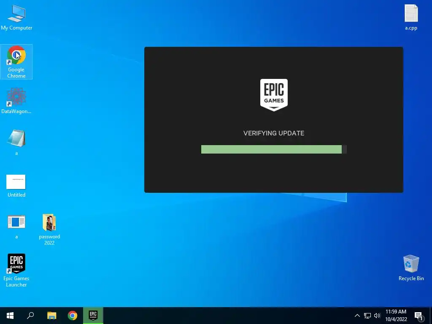
Task: Click the VERIFYING UPDATE status text
Action: (274, 133)
